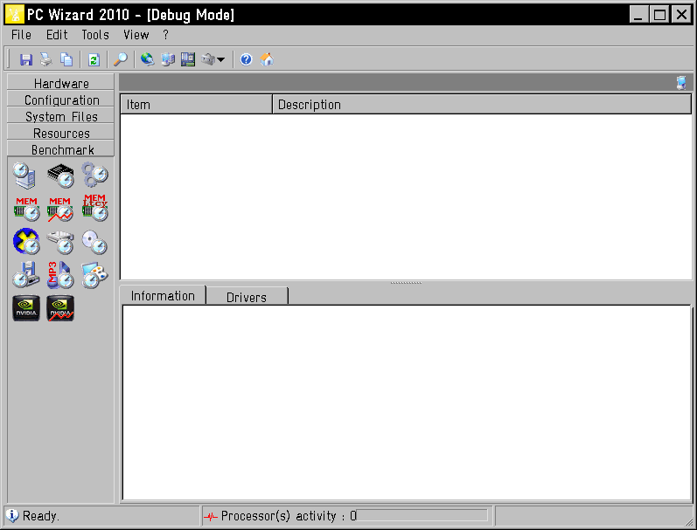This screenshot has width=697, height=530.
Task: Minimize the PC Wizard 2010 window
Action: coord(638,15)
